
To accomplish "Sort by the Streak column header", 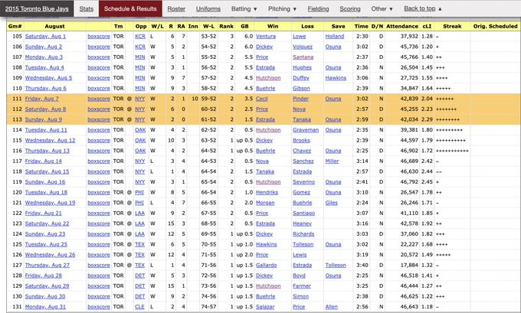I will [452, 26].
